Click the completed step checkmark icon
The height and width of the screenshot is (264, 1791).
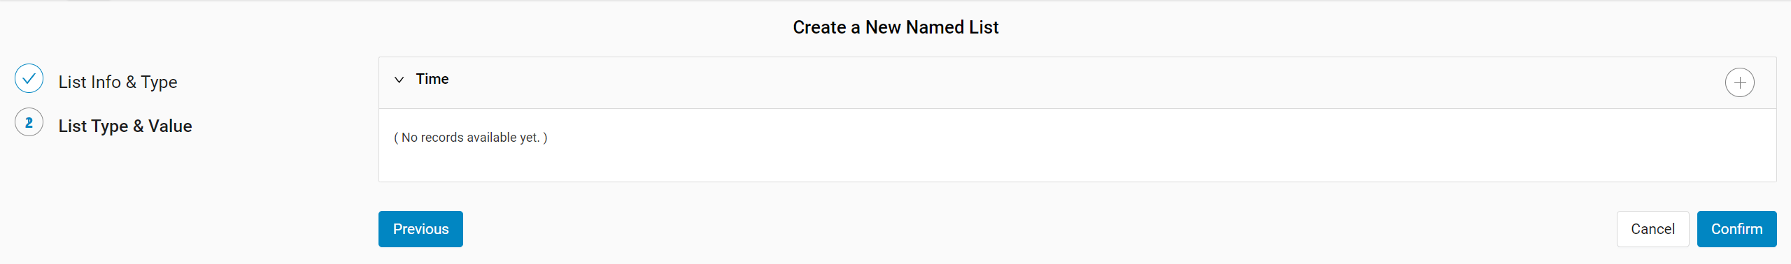[29, 79]
